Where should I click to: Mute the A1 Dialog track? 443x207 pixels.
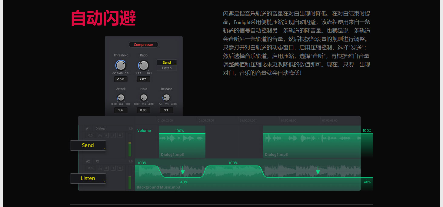coord(120,135)
